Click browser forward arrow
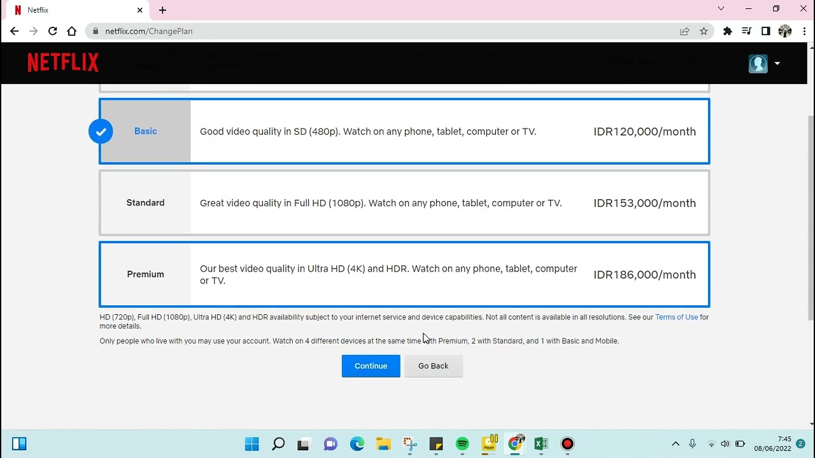This screenshot has height=458, width=815. (x=33, y=31)
